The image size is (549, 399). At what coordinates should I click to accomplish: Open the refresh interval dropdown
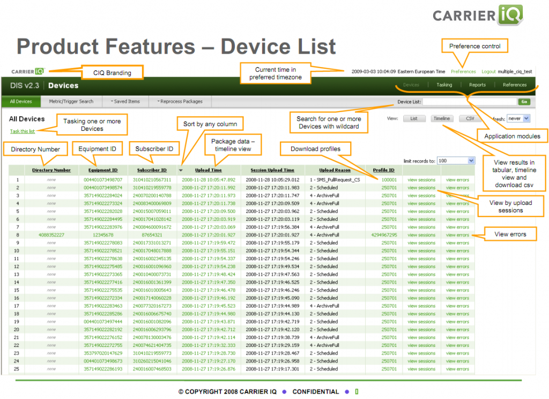518,119
